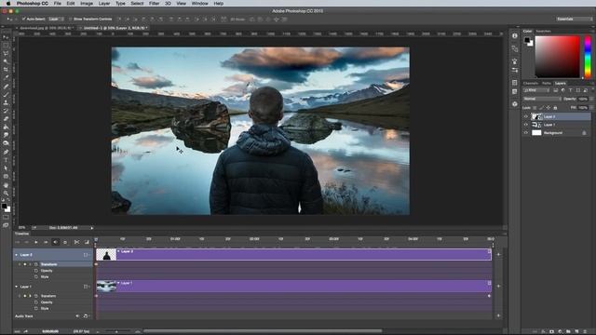Select the Zoom tool
This screenshot has width=596, height=335.
pos(6,193)
